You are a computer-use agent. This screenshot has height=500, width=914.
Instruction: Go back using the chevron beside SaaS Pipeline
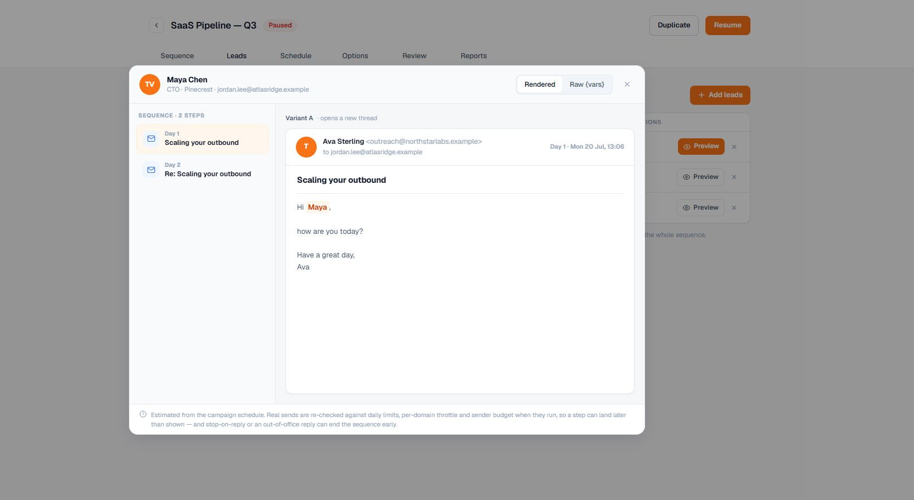point(156,25)
